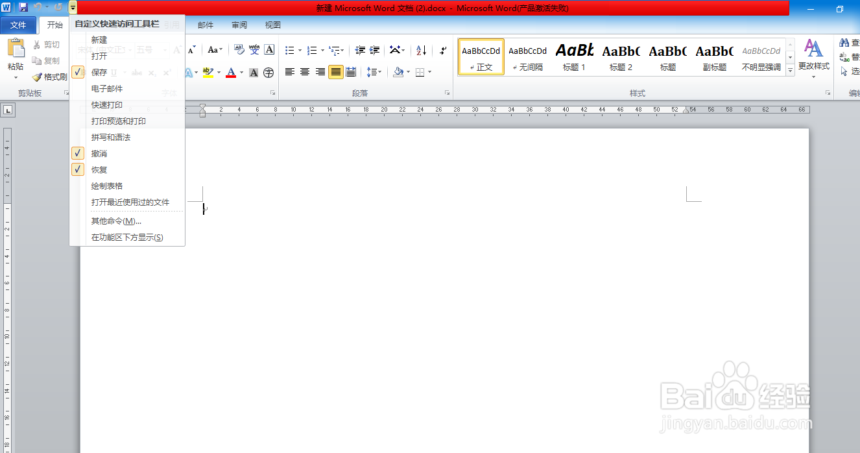Viewport: 860px width, 453px height.
Task: Open the Borders dropdown arrow
Action: tap(429, 72)
